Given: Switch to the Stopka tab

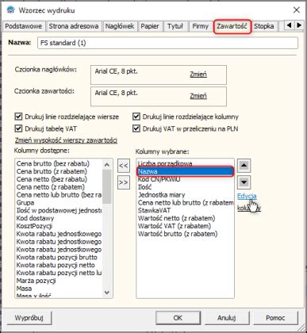Looking at the screenshot, I should tap(264, 26).
